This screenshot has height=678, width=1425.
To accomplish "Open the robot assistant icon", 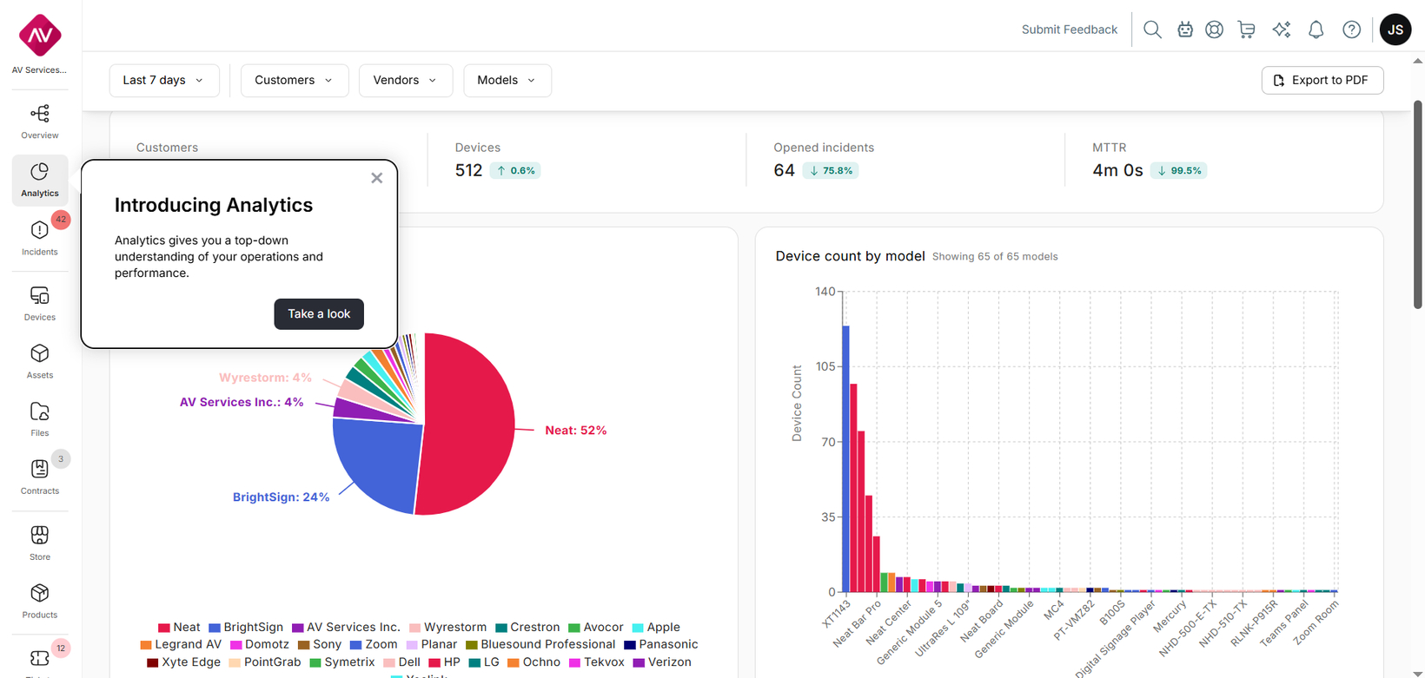I will [x=1185, y=30].
